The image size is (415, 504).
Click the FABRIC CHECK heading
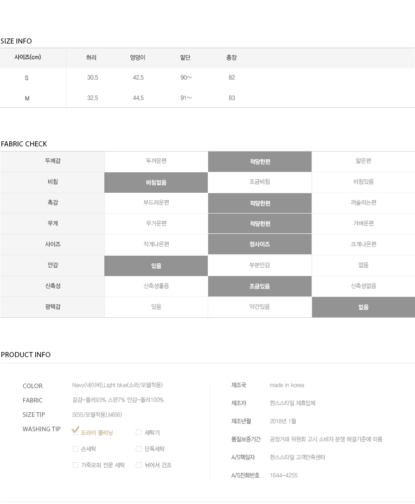(x=24, y=144)
